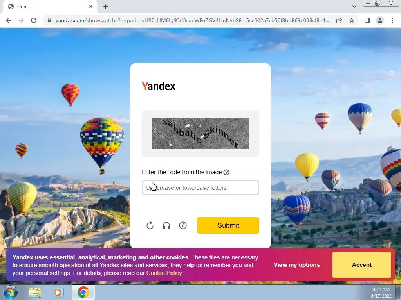Open the Chrome profile avatar
401x300 pixels.
coord(380,20)
